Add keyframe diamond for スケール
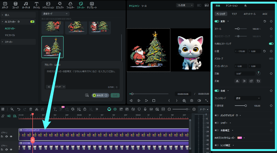 (271, 29)
